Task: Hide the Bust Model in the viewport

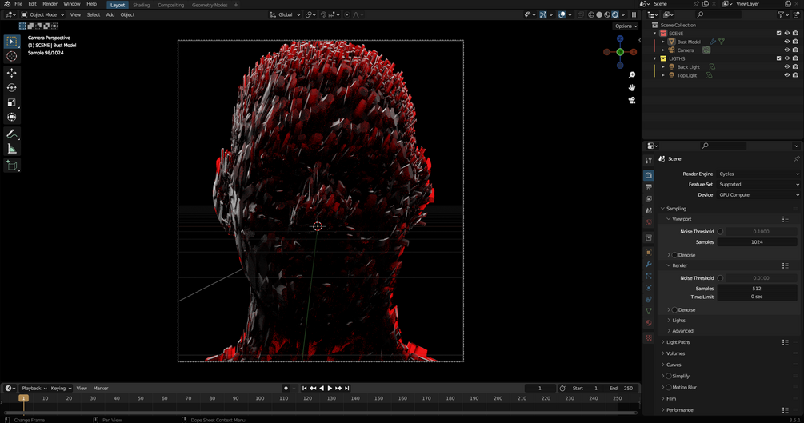Action: [786, 42]
